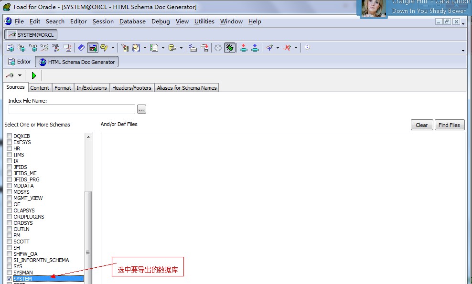Open the SQL toolbar icon
The height and width of the screenshot is (284, 472).
click(56, 48)
